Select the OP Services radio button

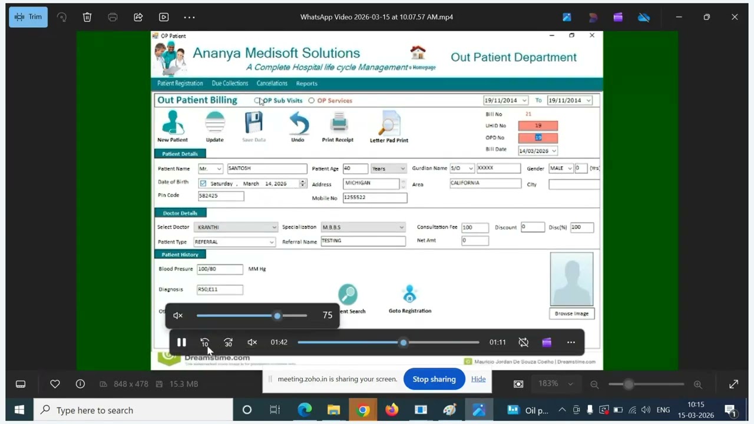click(x=311, y=101)
